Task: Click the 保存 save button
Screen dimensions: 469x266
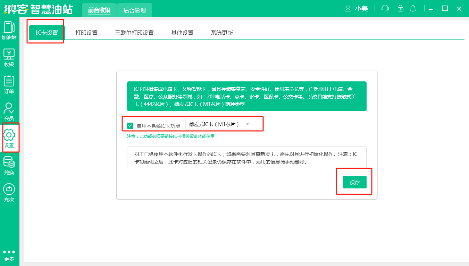Action: click(x=354, y=183)
